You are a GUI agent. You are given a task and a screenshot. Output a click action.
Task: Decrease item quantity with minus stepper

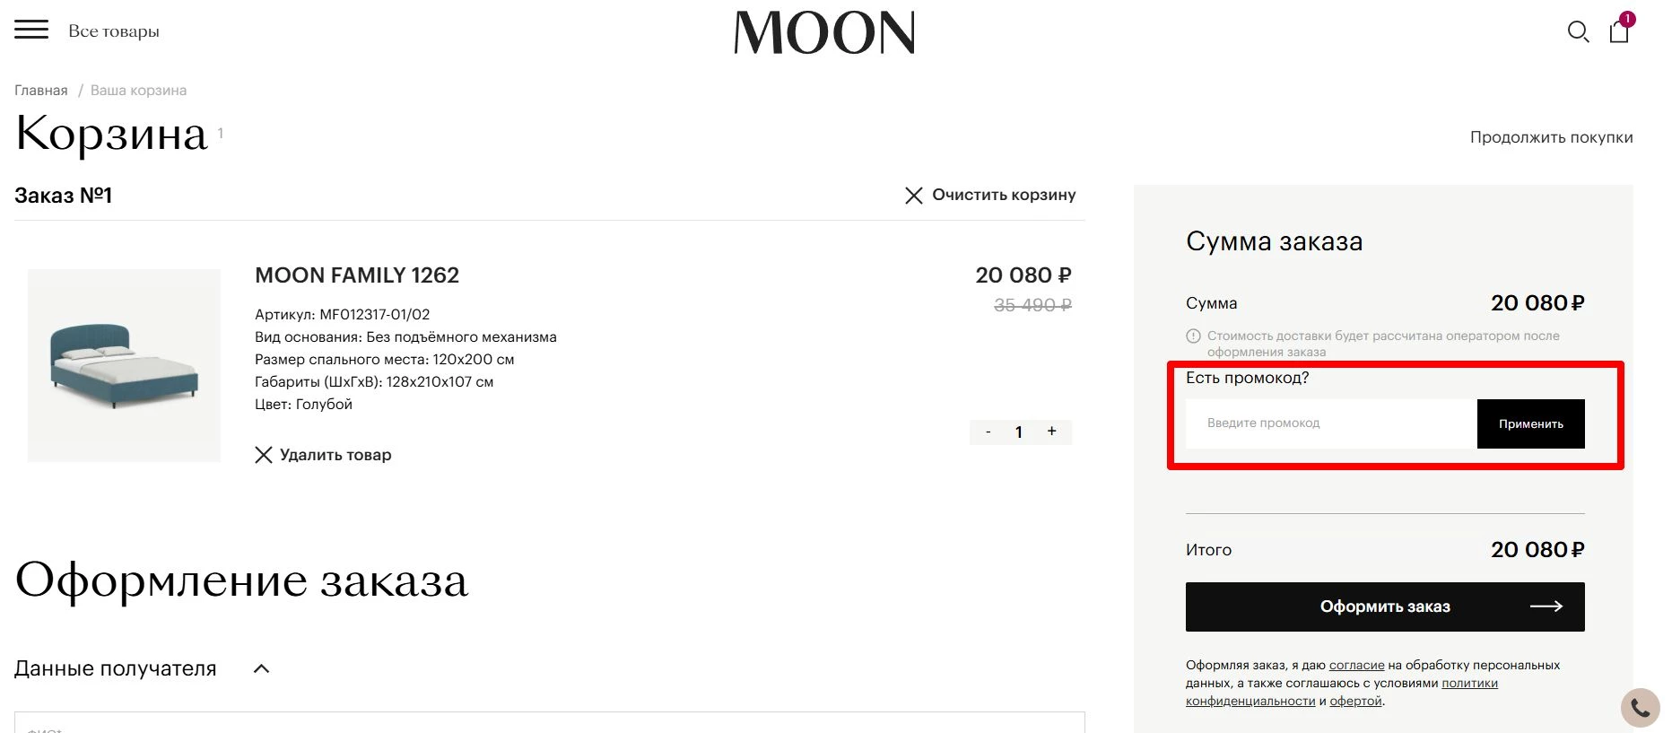click(x=988, y=432)
